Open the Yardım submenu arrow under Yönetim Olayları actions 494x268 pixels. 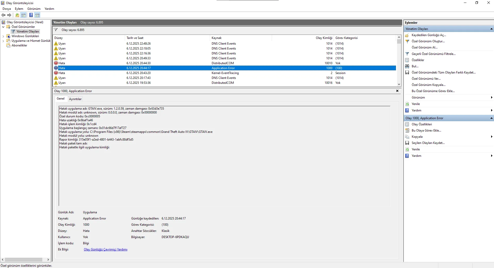[x=492, y=110]
